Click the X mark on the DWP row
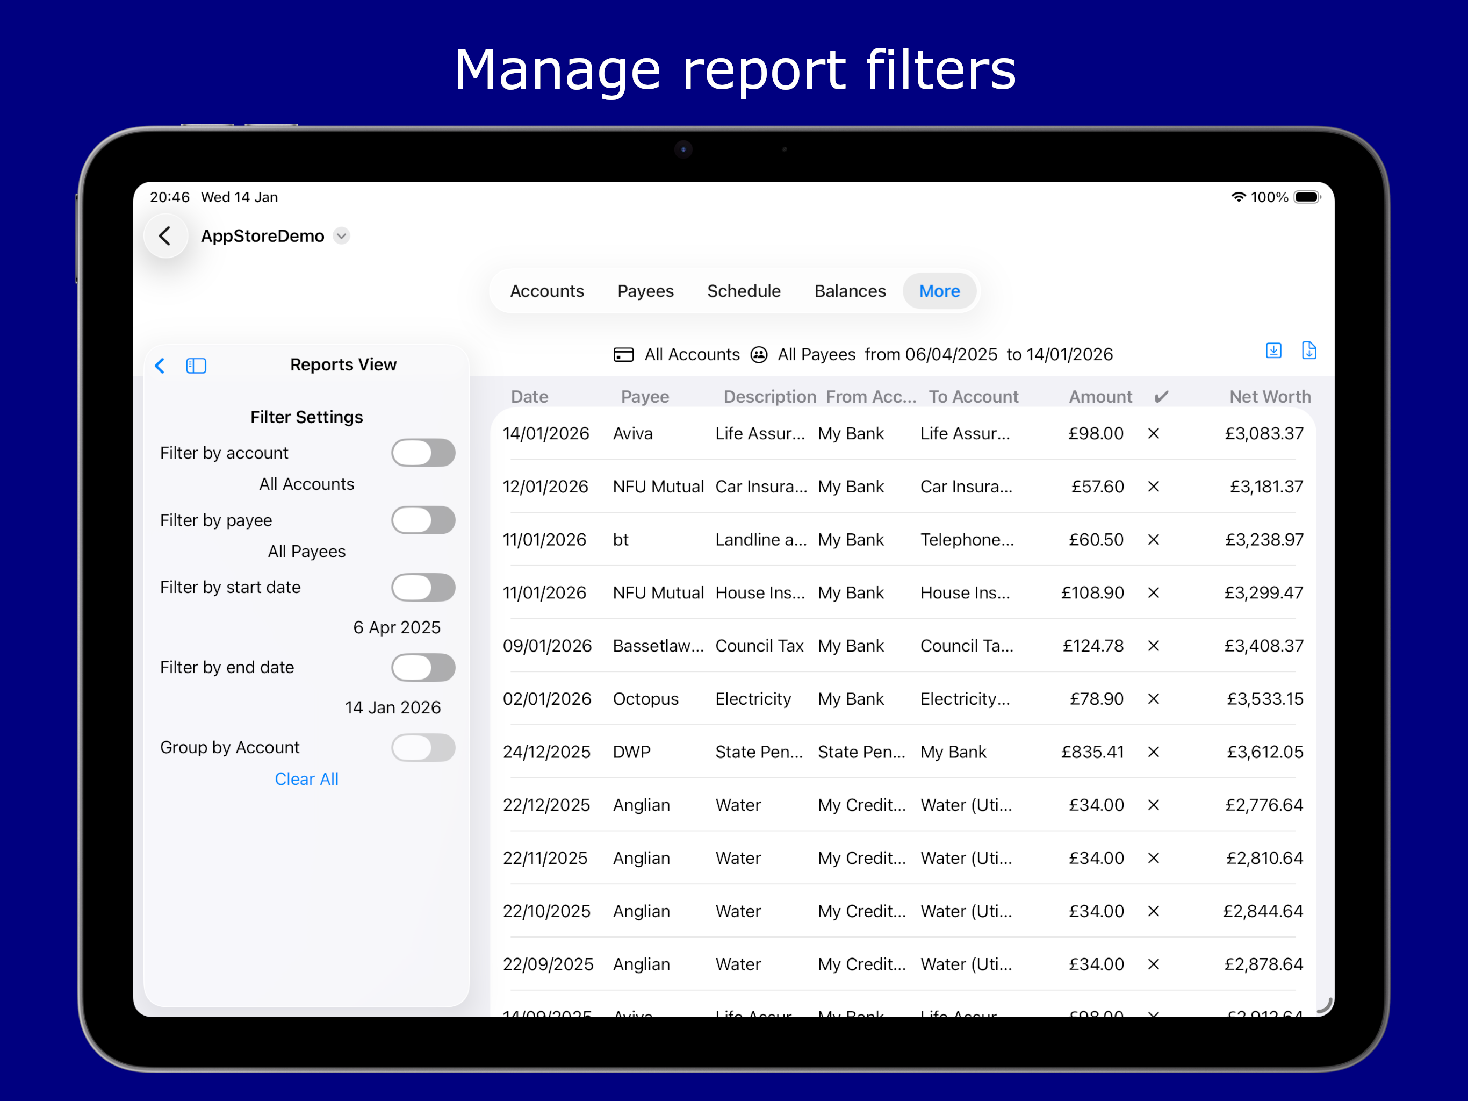The height and width of the screenshot is (1101, 1468). point(1154,753)
